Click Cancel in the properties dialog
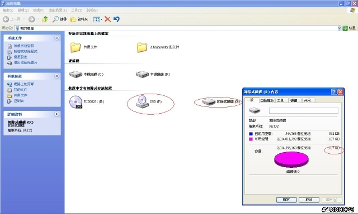The image size is (358, 214). [x=309, y=200]
